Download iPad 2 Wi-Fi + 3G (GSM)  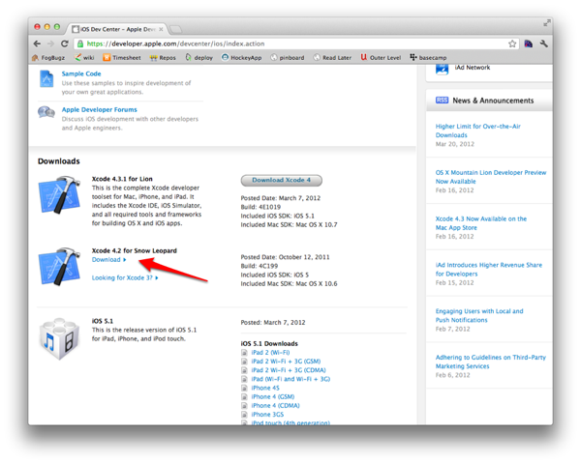pyautogui.click(x=286, y=362)
